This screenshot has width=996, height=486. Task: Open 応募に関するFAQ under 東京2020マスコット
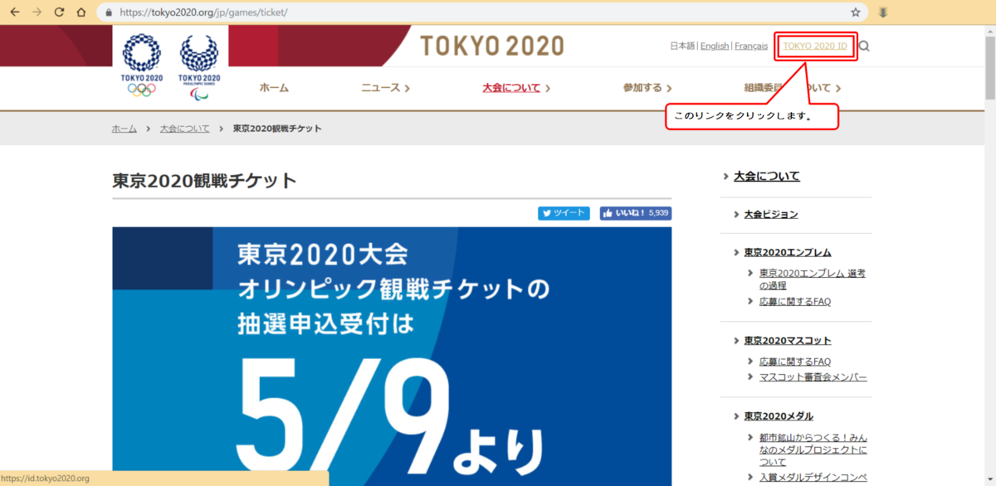pyautogui.click(x=795, y=362)
